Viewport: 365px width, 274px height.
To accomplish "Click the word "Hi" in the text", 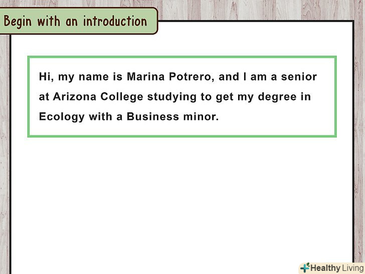I will coord(45,77).
